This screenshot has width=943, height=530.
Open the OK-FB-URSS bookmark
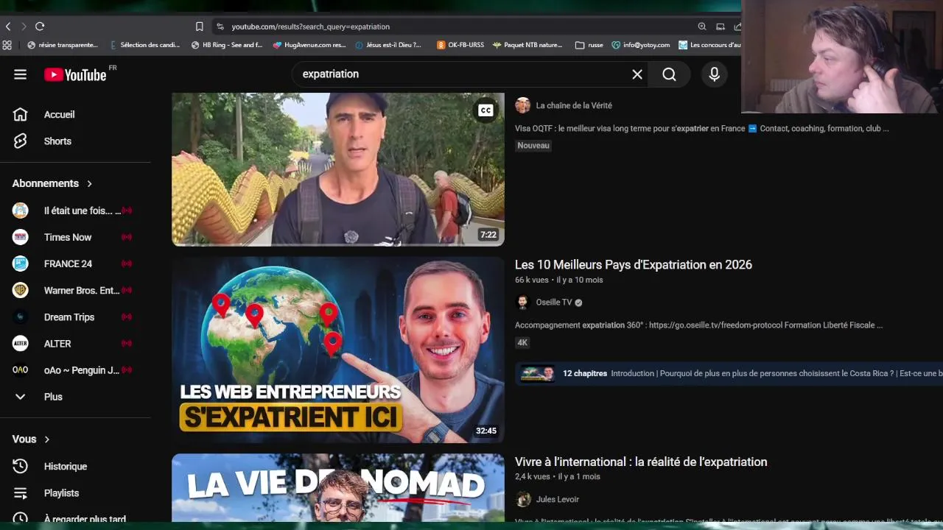[x=460, y=45]
